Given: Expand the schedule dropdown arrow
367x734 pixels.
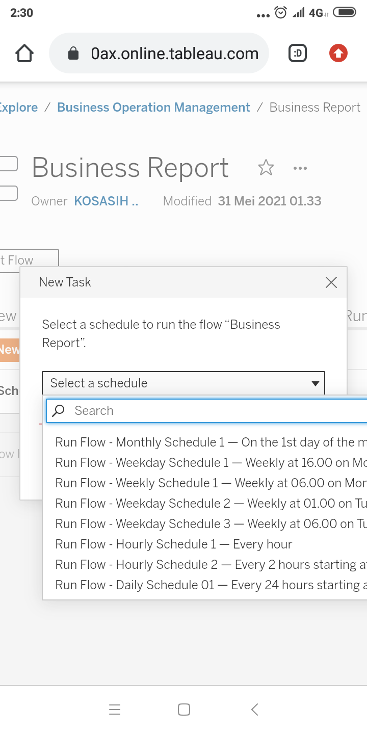Looking at the screenshot, I should 315,383.
